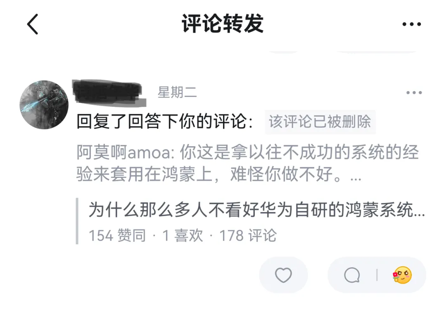Tap 154 赞同 stats line
This screenshot has width=446, height=310.
point(117,235)
